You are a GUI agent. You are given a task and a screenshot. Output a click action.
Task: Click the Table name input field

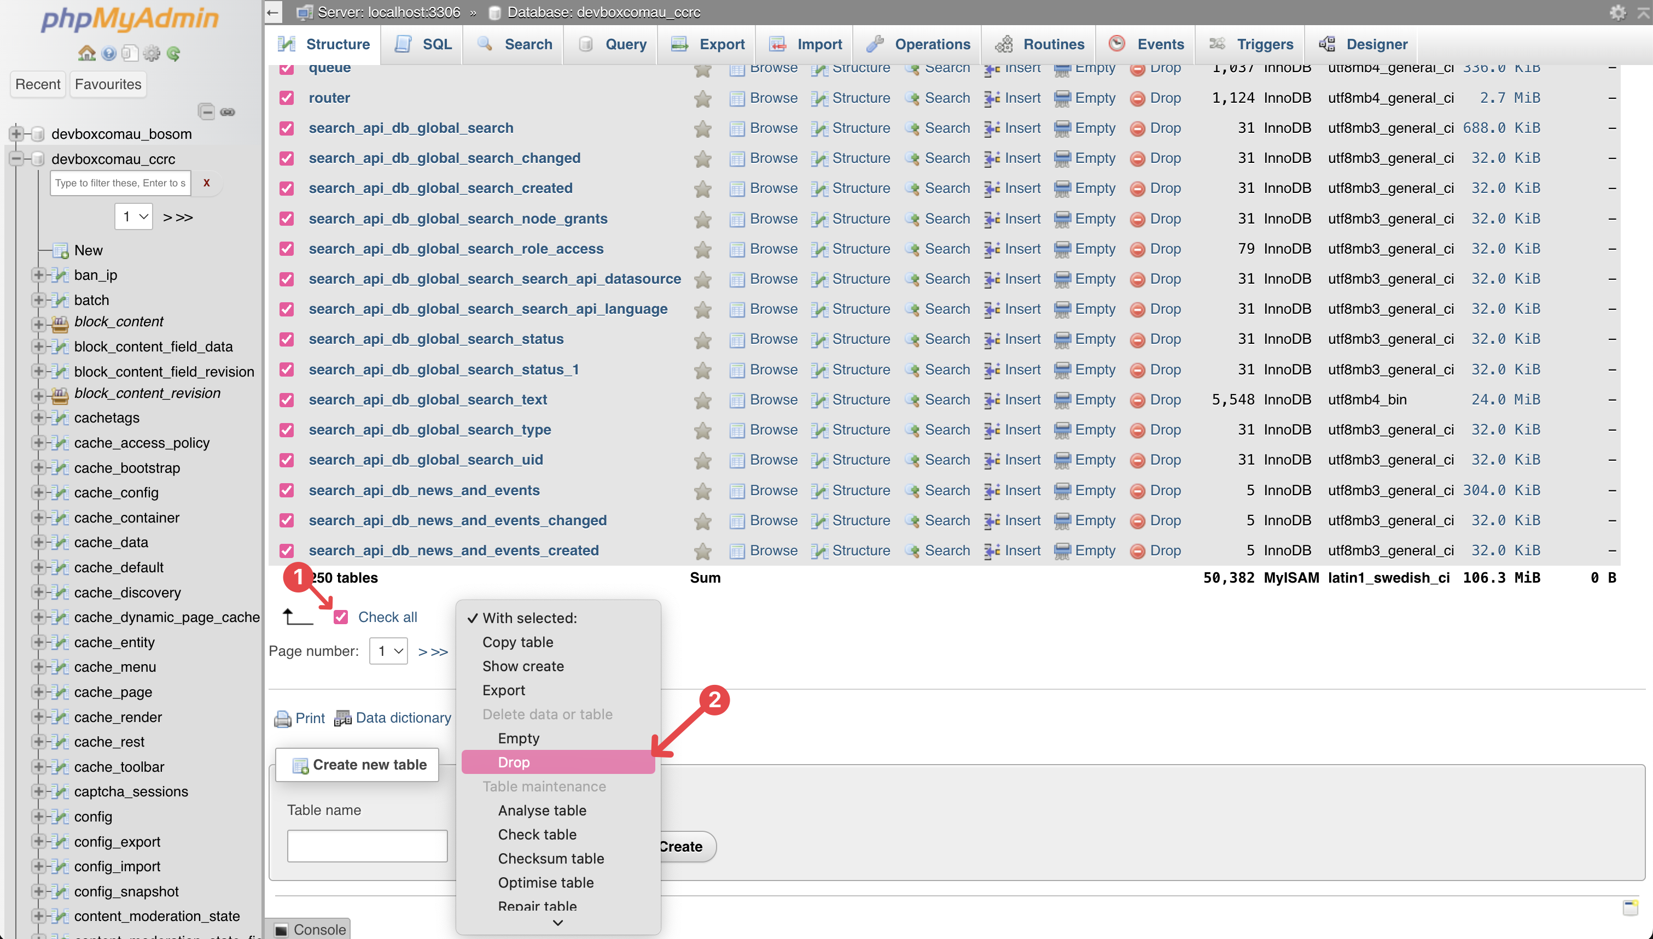tap(367, 846)
